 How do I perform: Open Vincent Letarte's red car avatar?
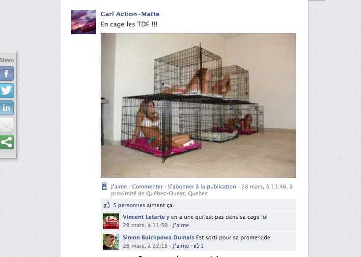tap(111, 221)
